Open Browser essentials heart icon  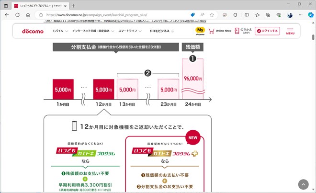tap(279, 15)
